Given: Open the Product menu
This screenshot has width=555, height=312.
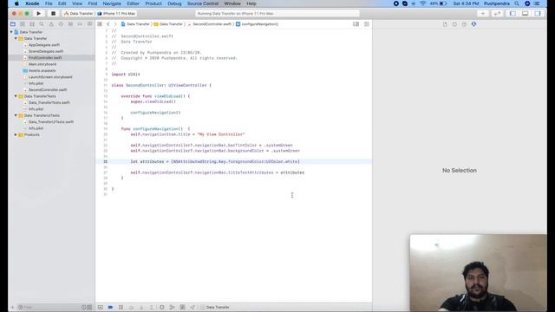Looking at the screenshot, I should (153, 3).
